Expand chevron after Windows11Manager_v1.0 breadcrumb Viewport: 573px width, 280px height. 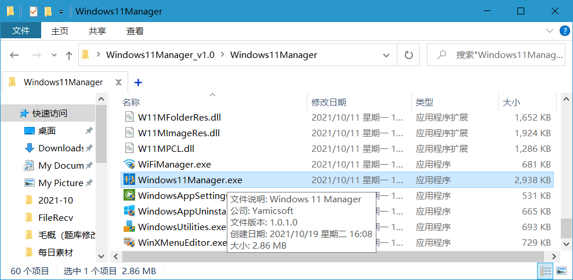coord(222,55)
